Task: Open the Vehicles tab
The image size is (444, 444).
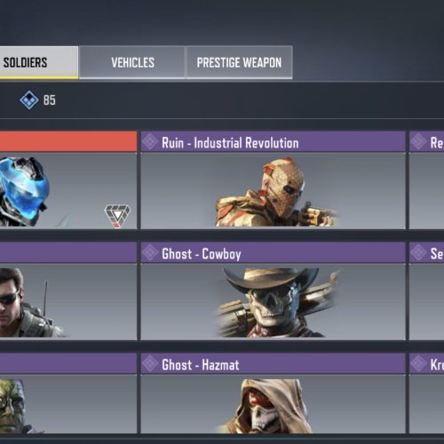Action: click(132, 62)
